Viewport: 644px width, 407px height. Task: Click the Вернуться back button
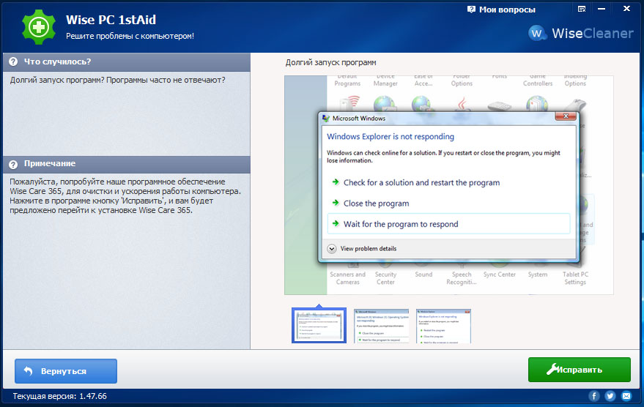(x=66, y=371)
